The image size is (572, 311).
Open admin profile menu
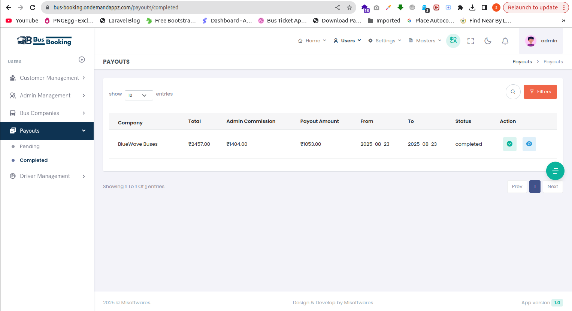tap(541, 41)
